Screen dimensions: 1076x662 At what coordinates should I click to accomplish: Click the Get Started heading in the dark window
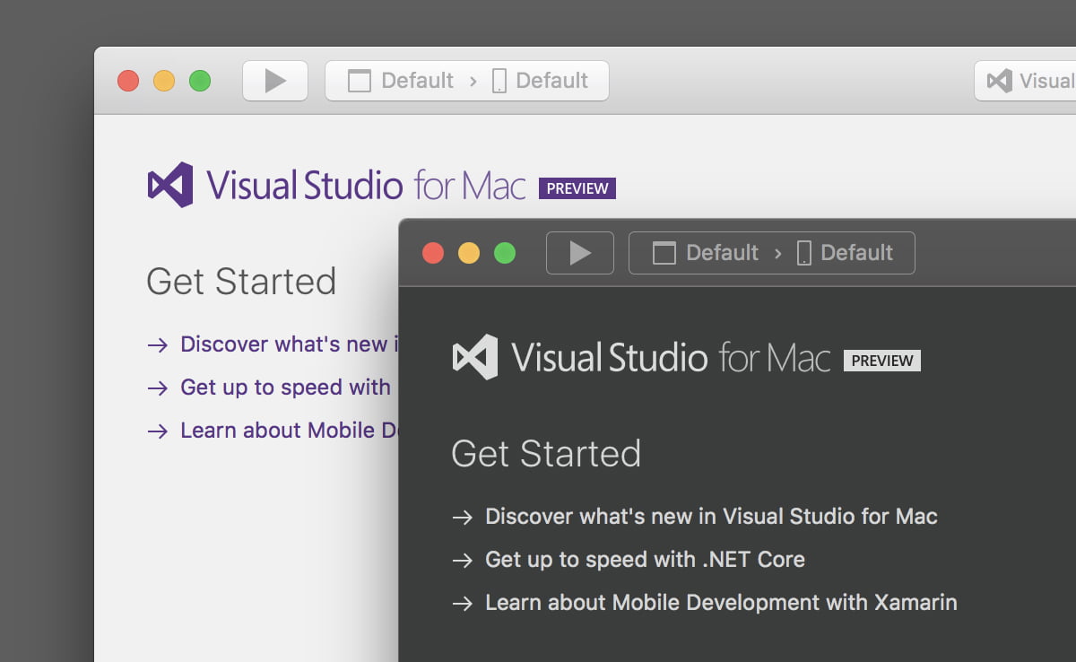546,454
